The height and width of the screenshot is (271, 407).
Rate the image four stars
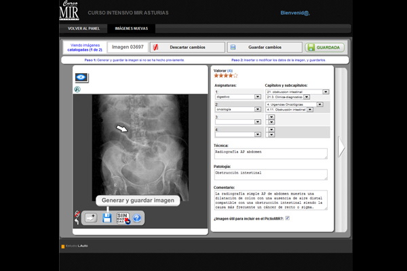click(231, 76)
